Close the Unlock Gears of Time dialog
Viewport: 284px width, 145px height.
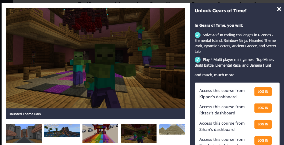(x=279, y=9)
